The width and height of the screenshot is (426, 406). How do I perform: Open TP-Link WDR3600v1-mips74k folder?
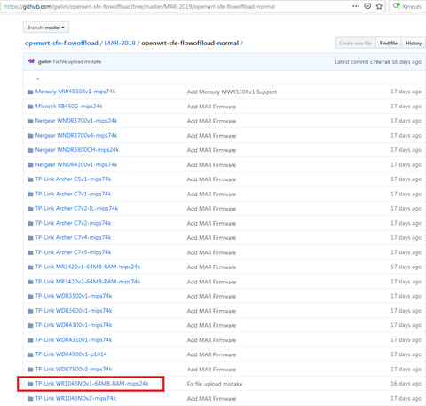click(74, 311)
